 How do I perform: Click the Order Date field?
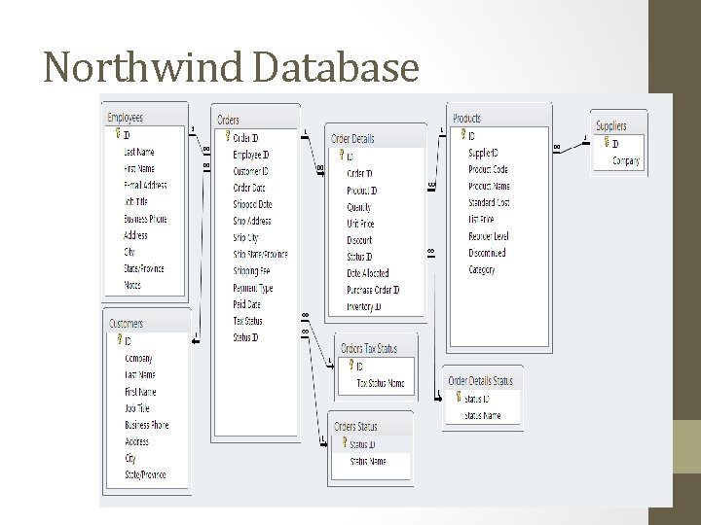pyautogui.click(x=249, y=188)
